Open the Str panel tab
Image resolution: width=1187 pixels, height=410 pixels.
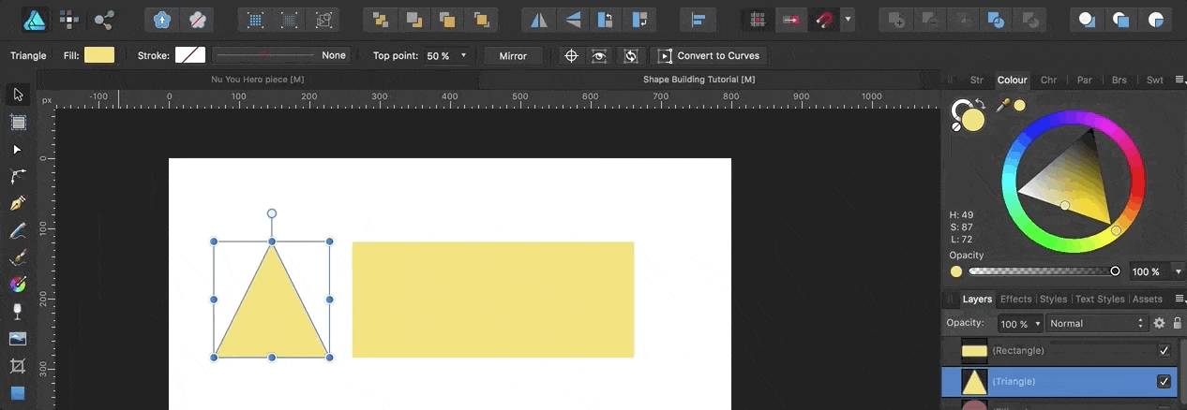976,81
